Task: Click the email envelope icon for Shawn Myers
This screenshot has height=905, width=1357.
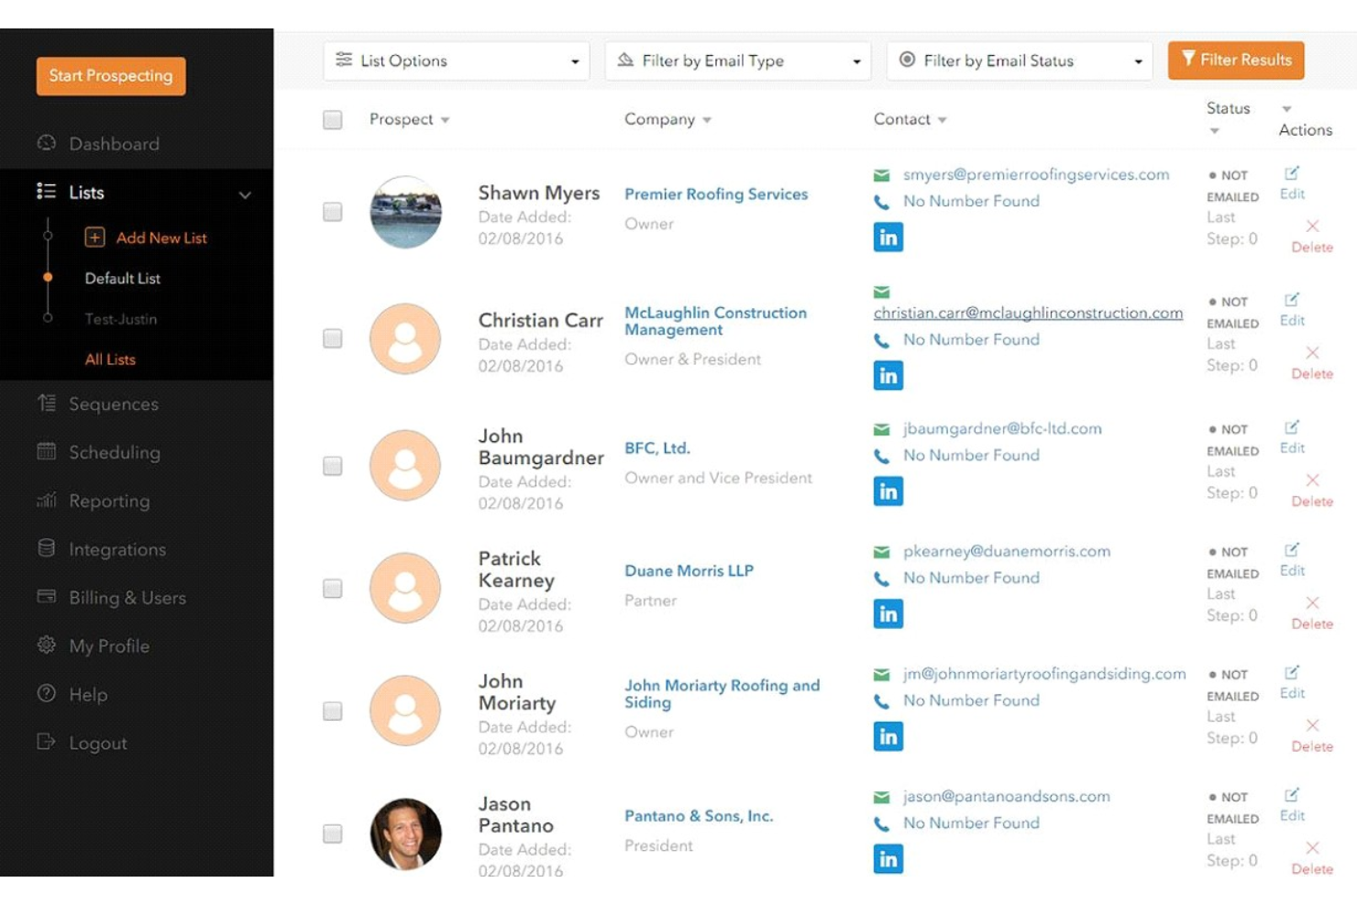Action: (881, 175)
